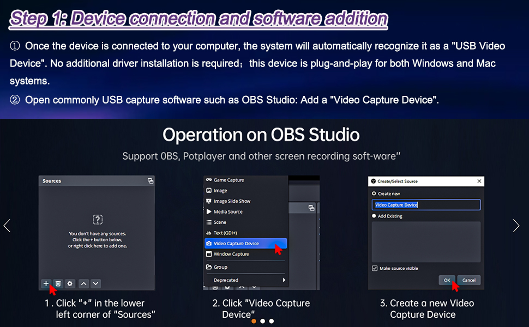
Task: Click the Group folder icon
Action: pos(209,267)
